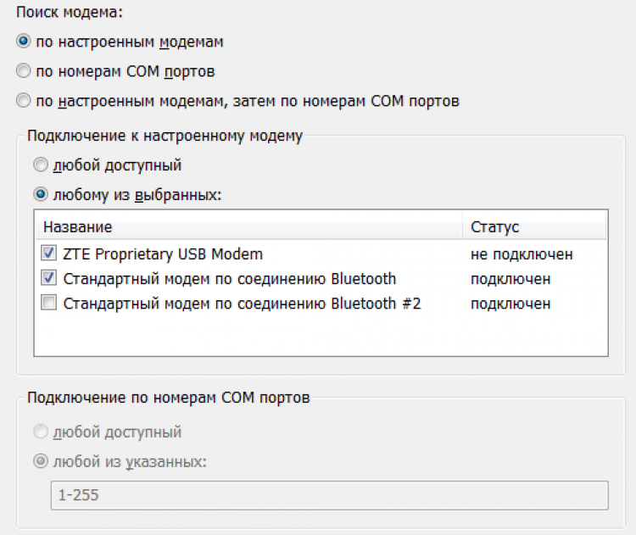The width and height of the screenshot is (636, 535).
Task: Select 'любой доступный' under configured modem connection
Action: pos(40,164)
